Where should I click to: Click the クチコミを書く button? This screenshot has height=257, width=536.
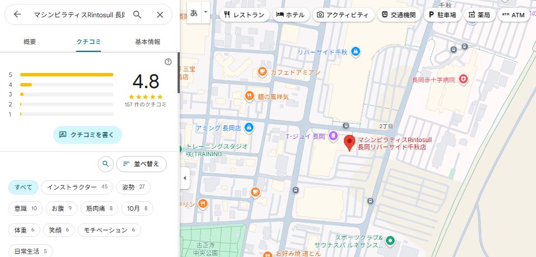point(88,134)
